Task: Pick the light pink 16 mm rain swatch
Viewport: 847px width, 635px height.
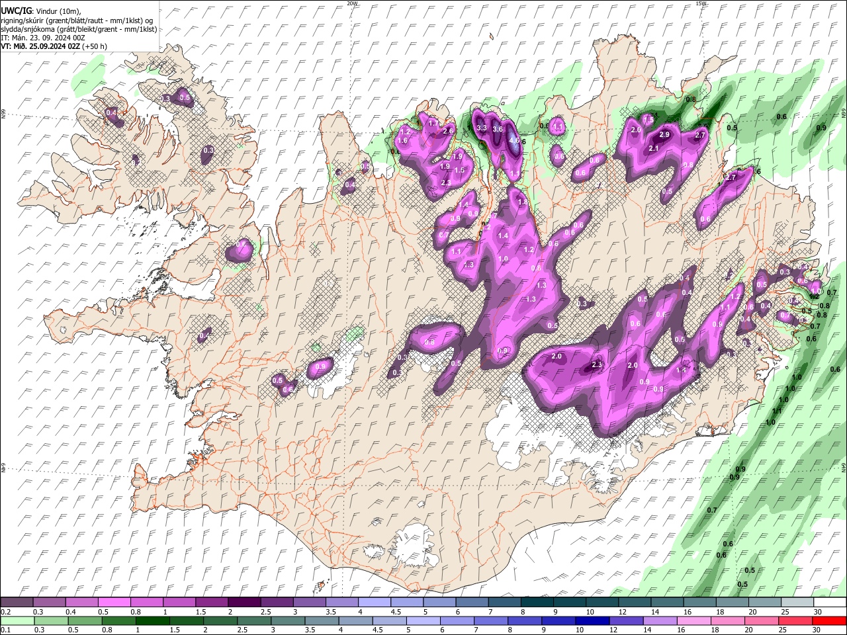Action: click(x=695, y=620)
